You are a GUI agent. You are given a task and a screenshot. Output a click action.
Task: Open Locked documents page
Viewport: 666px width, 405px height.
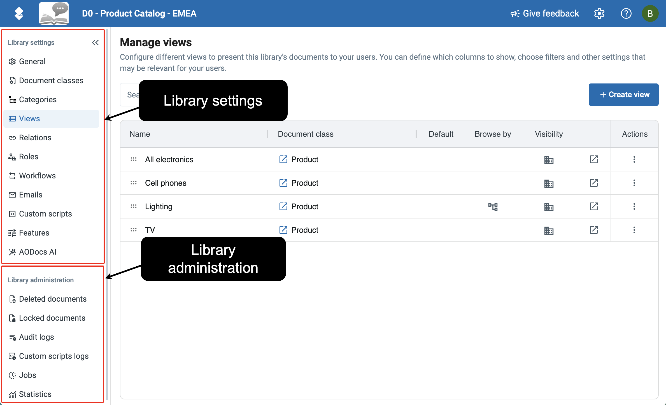click(52, 318)
